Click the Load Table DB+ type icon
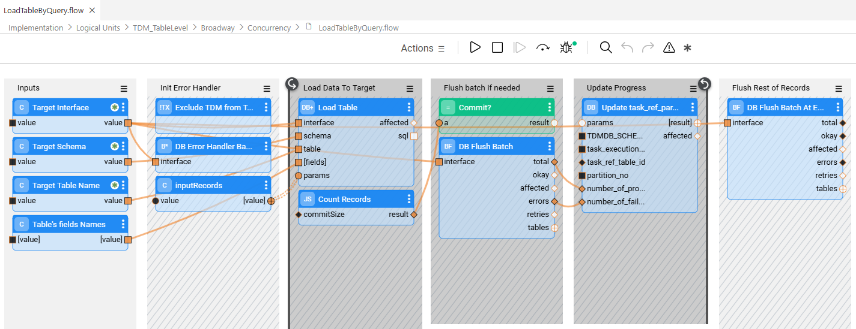Viewport: 856px width, 329px height. tap(308, 107)
